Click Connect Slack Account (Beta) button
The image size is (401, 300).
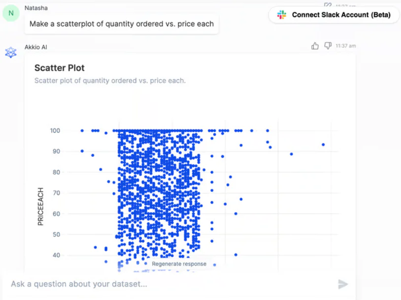click(x=334, y=15)
